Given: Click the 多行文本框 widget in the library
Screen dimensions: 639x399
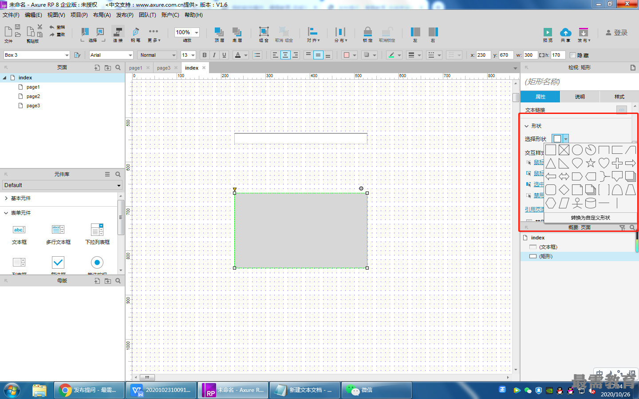Looking at the screenshot, I should pyautogui.click(x=58, y=235).
